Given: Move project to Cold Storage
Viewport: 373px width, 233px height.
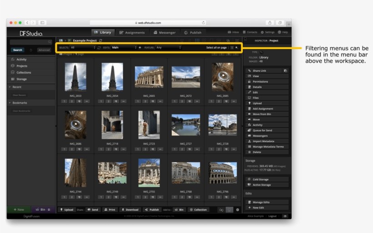Looking at the screenshot, I should (267, 179).
